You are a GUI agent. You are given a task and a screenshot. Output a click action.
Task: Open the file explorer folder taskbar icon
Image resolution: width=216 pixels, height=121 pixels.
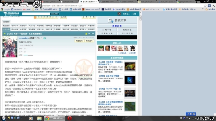pos(39,118)
